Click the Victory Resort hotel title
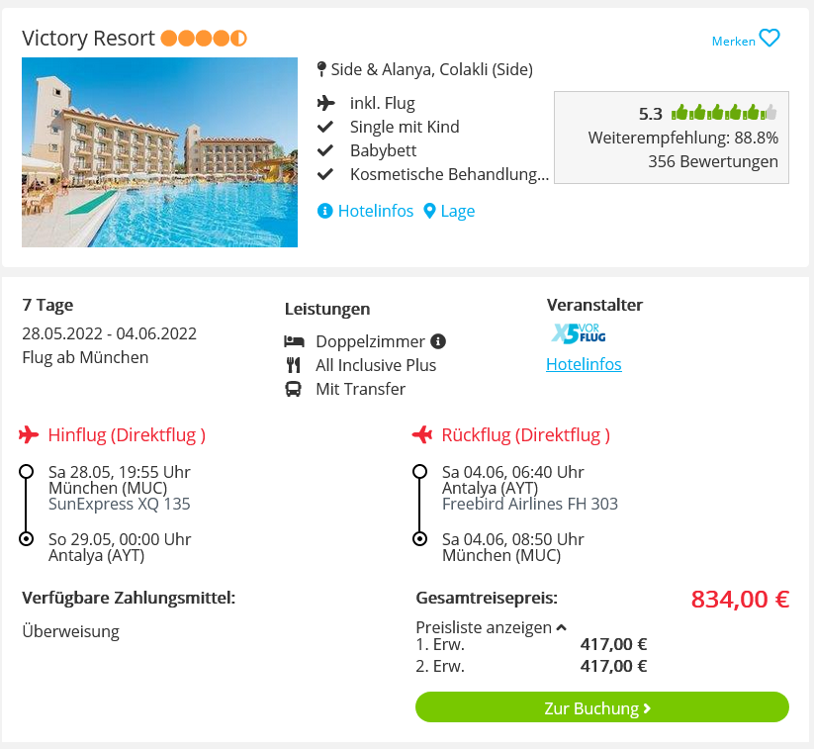Viewport: 814px width, 749px height. coord(88,39)
